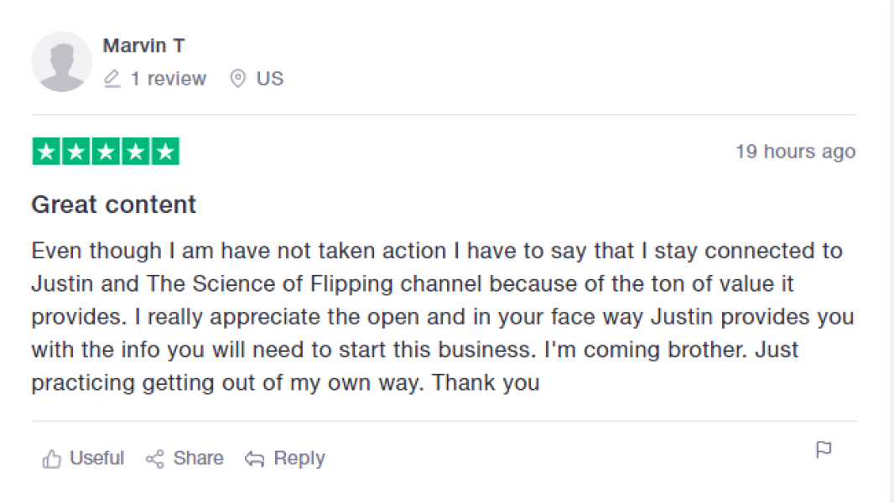Click the third green rating star
This screenshot has width=894, height=503.
(106, 152)
